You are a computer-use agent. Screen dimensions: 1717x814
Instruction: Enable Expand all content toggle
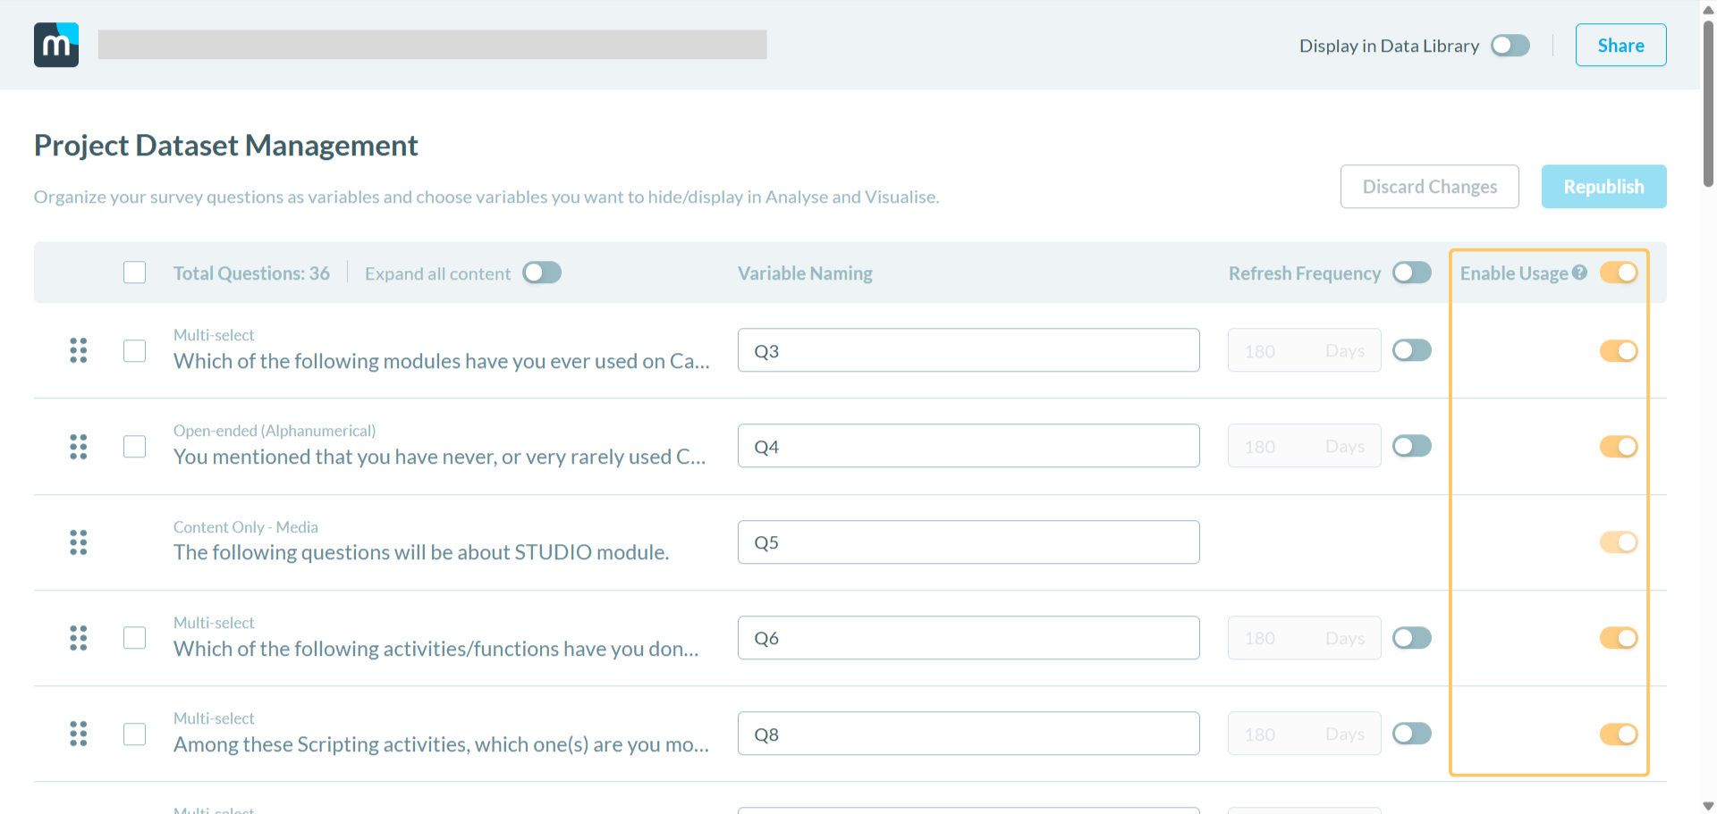click(542, 273)
